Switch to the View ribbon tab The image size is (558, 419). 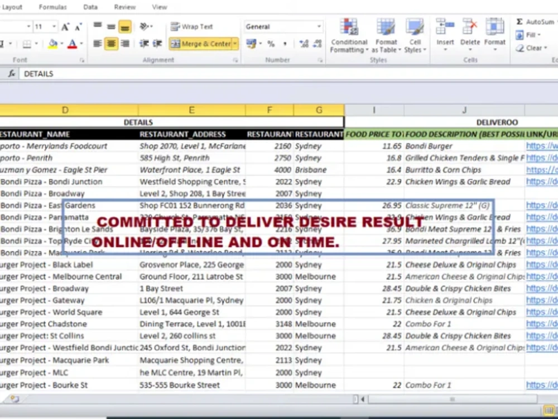click(x=160, y=7)
